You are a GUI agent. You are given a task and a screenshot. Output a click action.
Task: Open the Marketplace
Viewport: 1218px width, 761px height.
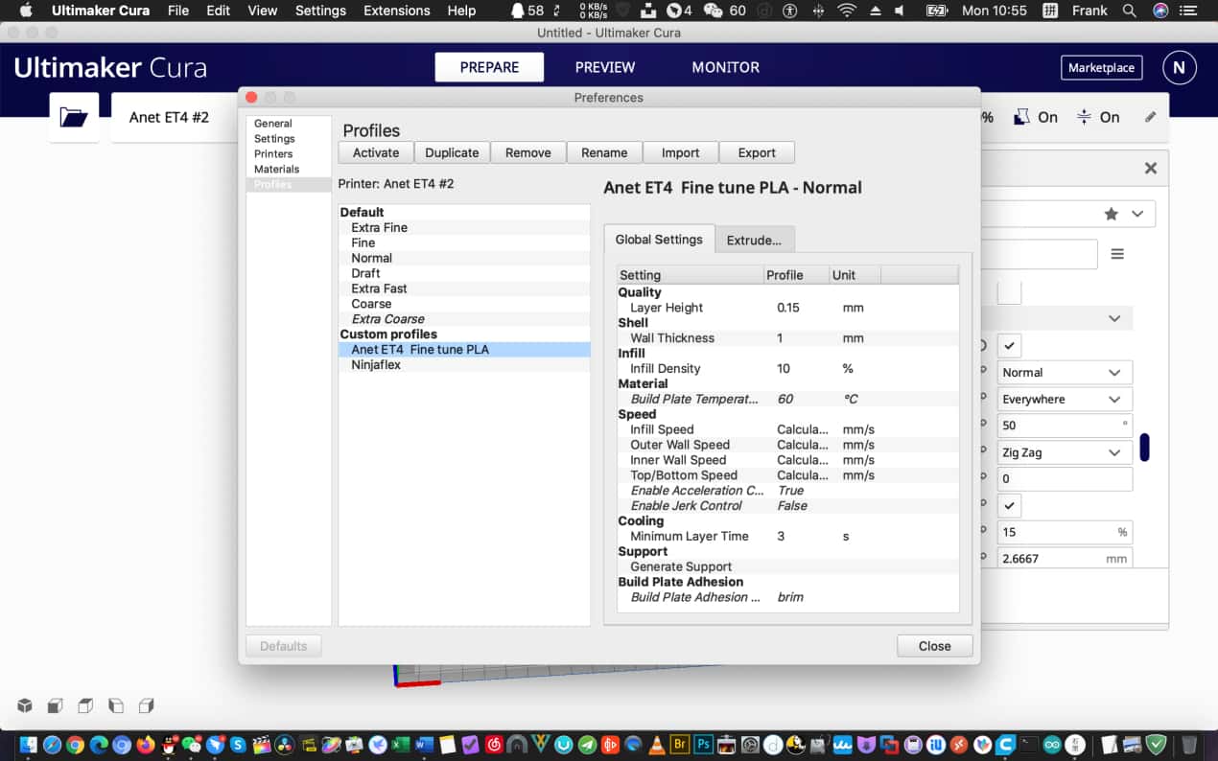point(1102,68)
